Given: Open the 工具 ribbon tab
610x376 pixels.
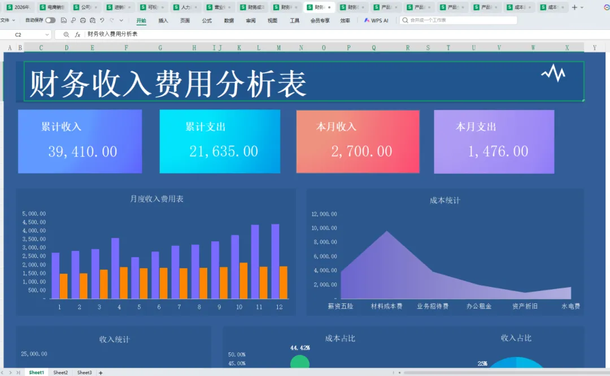Looking at the screenshot, I should coord(294,21).
